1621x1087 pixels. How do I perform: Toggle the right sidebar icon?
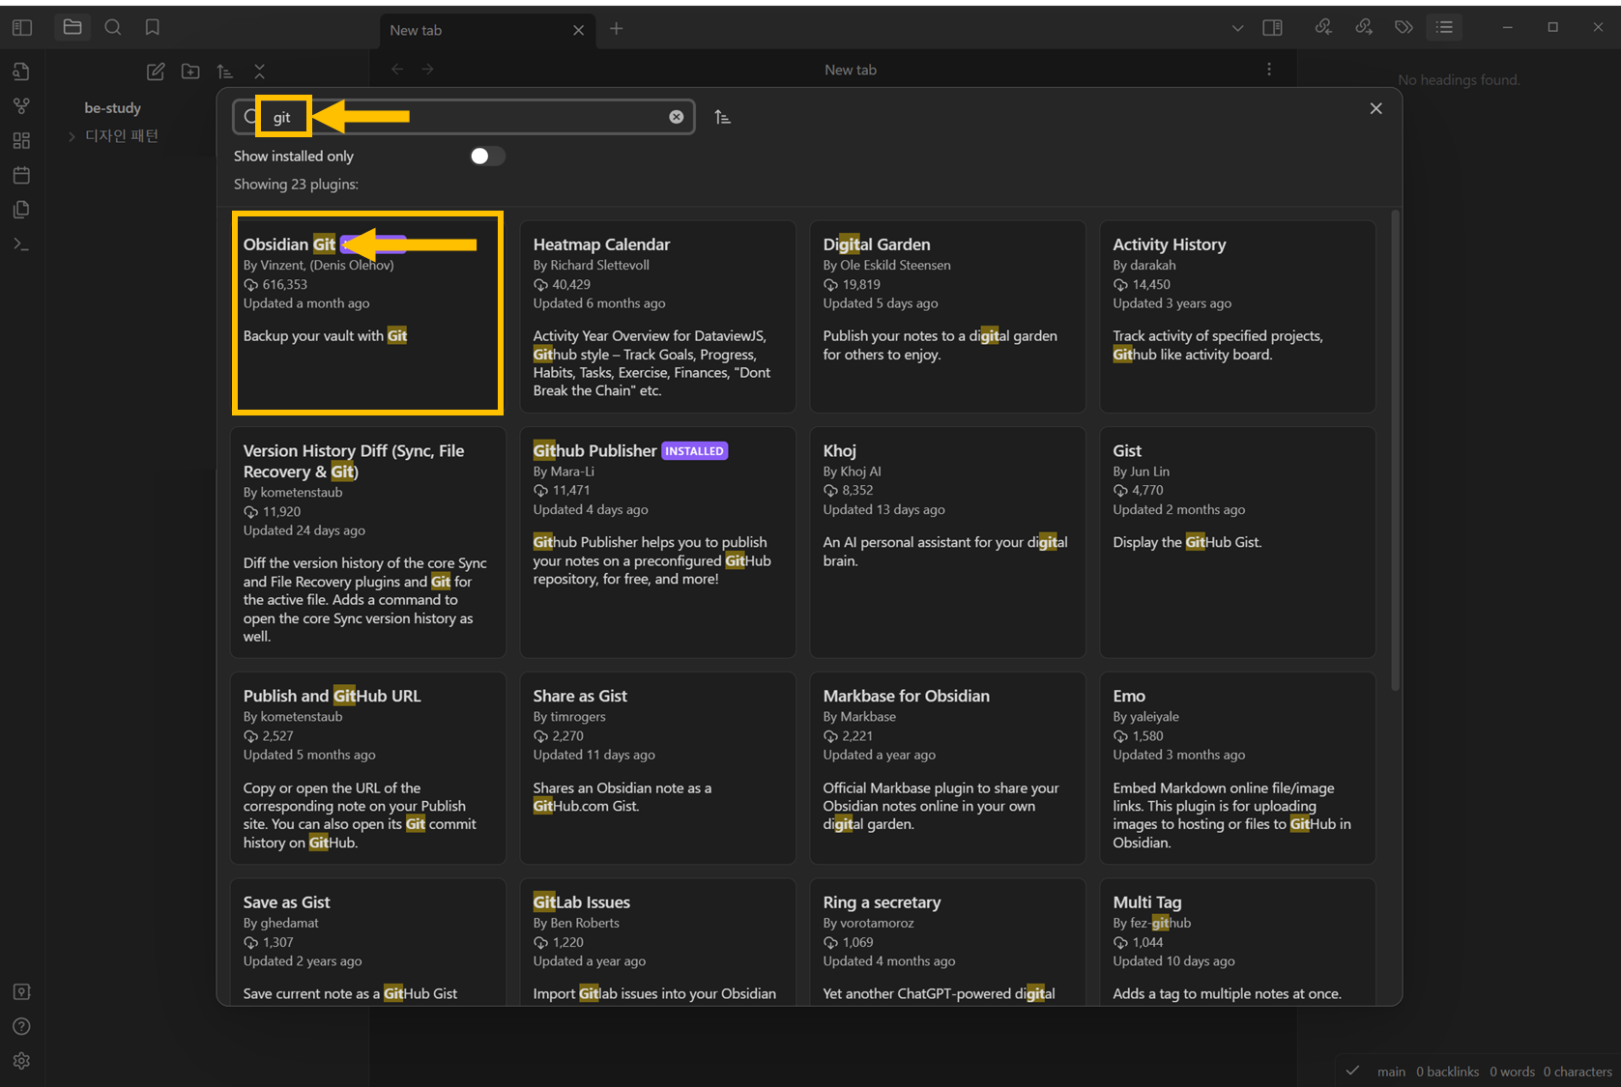click(x=1273, y=28)
